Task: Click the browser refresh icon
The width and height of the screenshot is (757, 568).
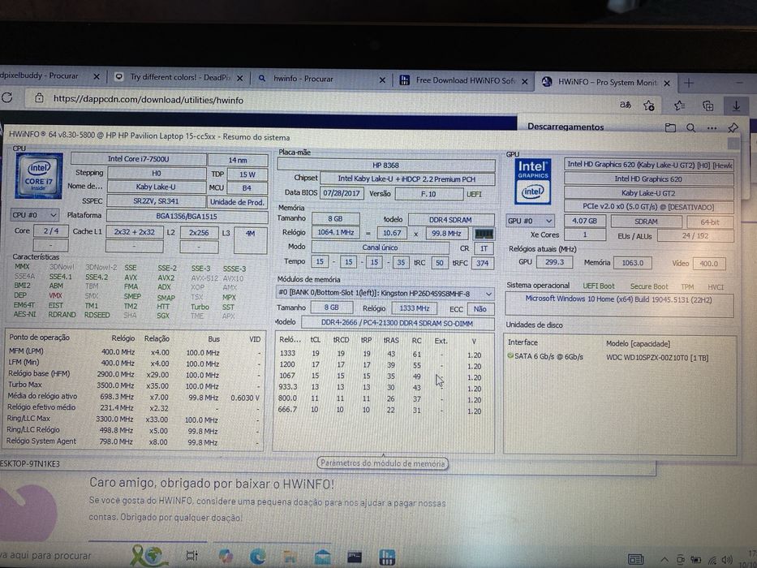Action: [6, 98]
